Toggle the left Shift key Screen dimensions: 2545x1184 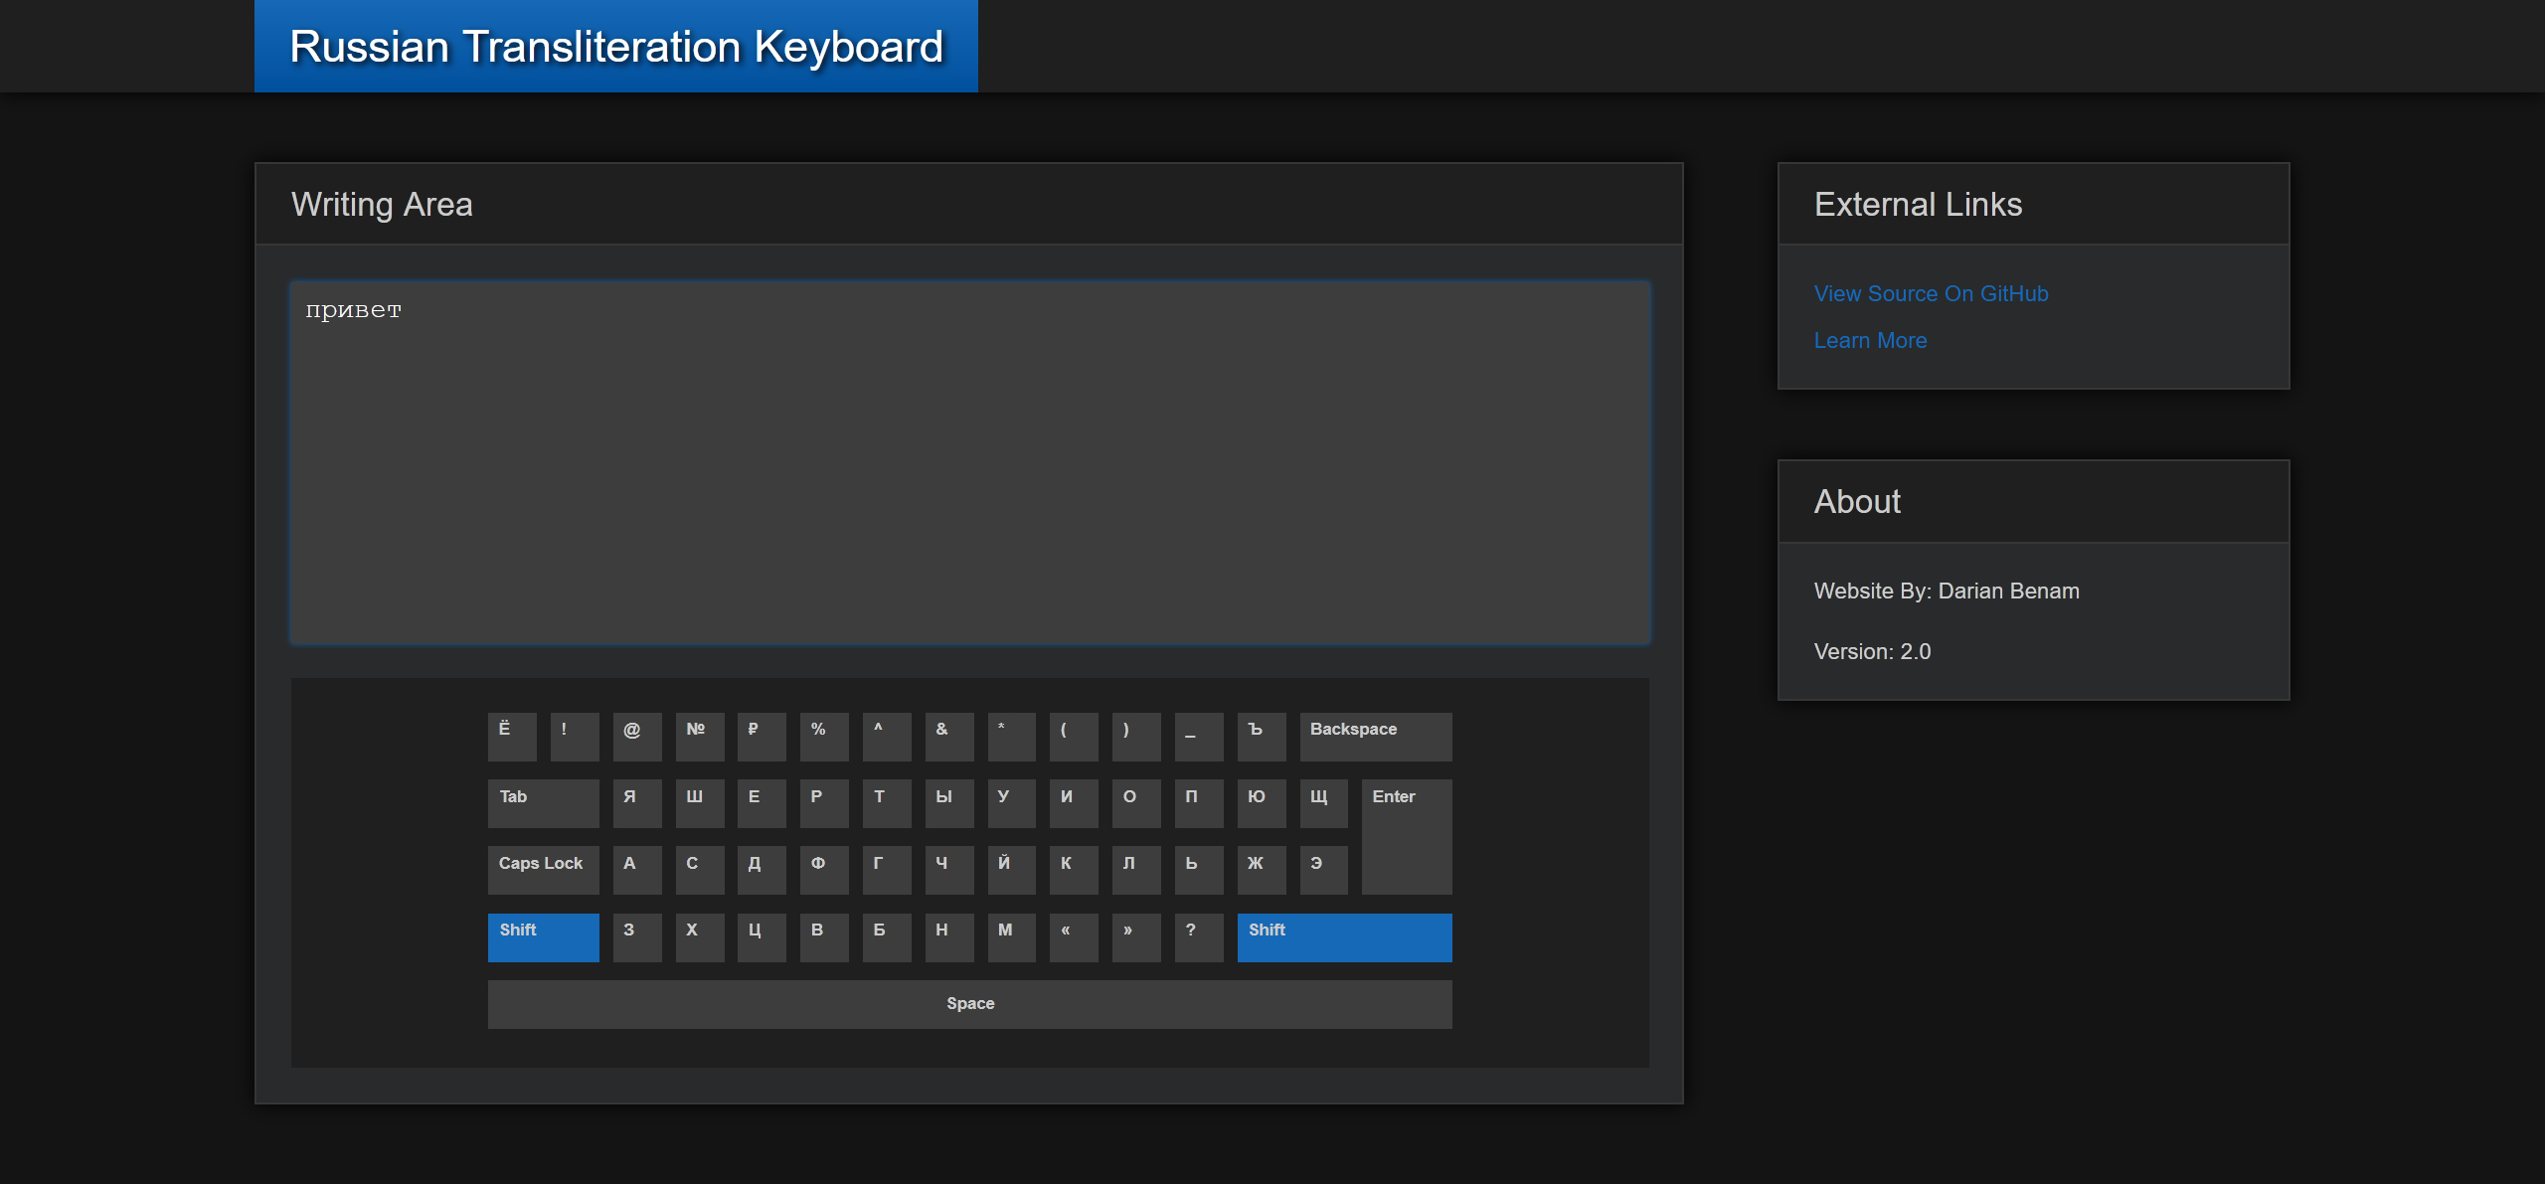pyautogui.click(x=543, y=936)
